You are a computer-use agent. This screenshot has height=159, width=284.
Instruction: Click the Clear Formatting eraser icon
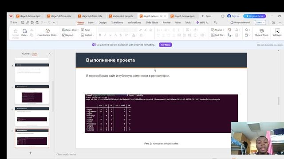click(151, 30)
